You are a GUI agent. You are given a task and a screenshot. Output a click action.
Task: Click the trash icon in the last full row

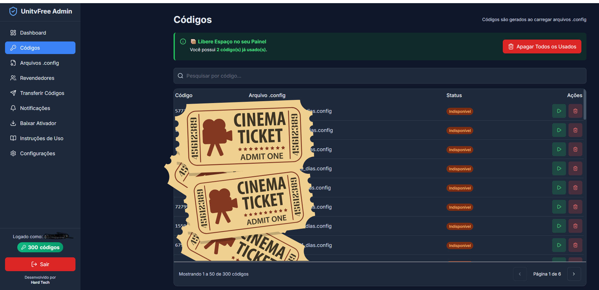coord(575,245)
